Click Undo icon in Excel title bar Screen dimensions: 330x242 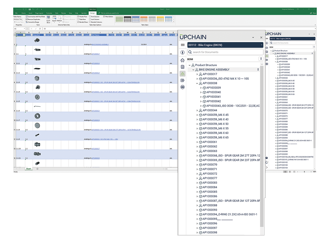[33, 9]
